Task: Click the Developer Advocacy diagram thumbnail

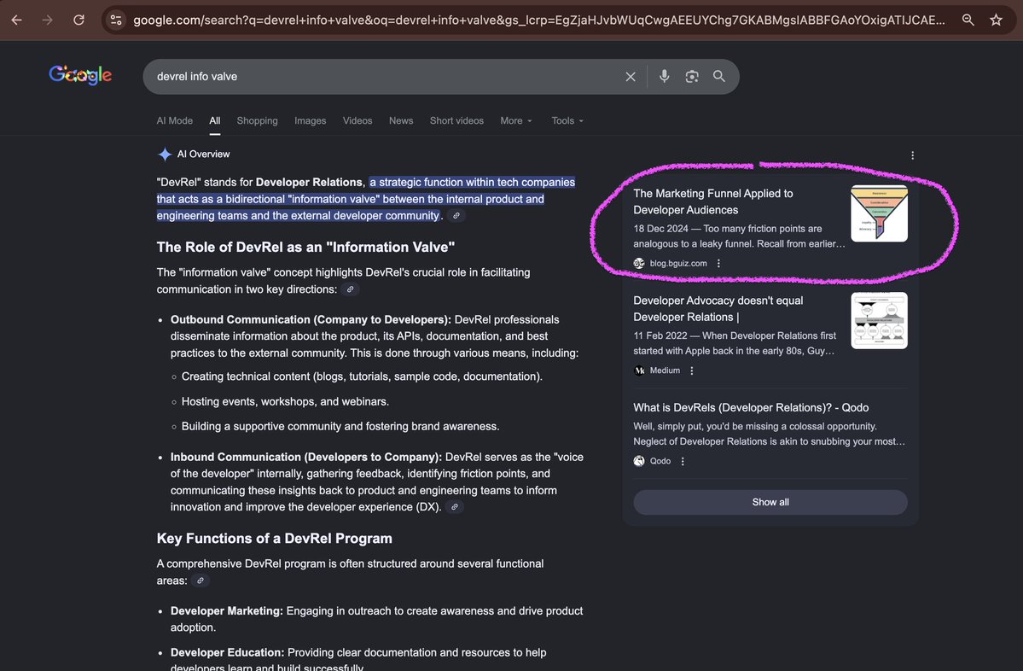Action: pos(879,320)
